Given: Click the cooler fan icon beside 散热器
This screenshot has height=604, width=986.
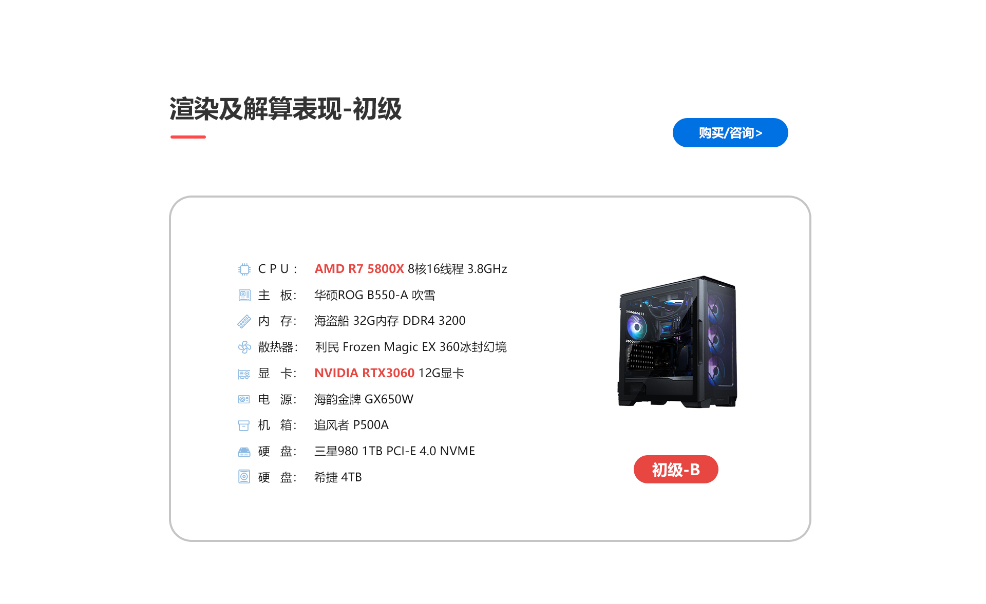Looking at the screenshot, I should point(244,347).
